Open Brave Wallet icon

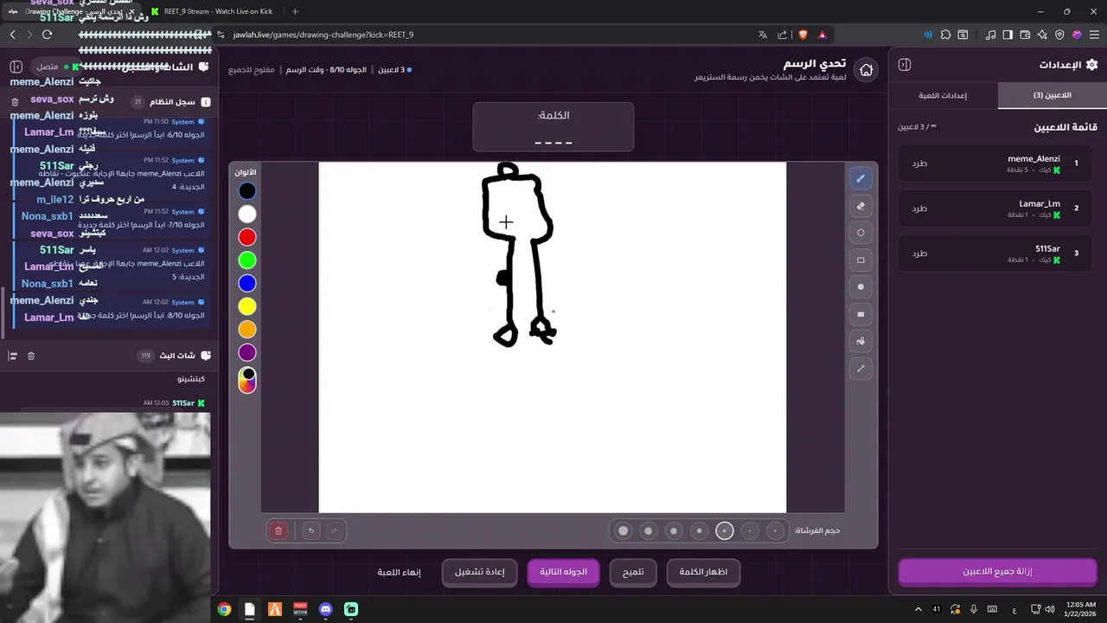(1025, 35)
